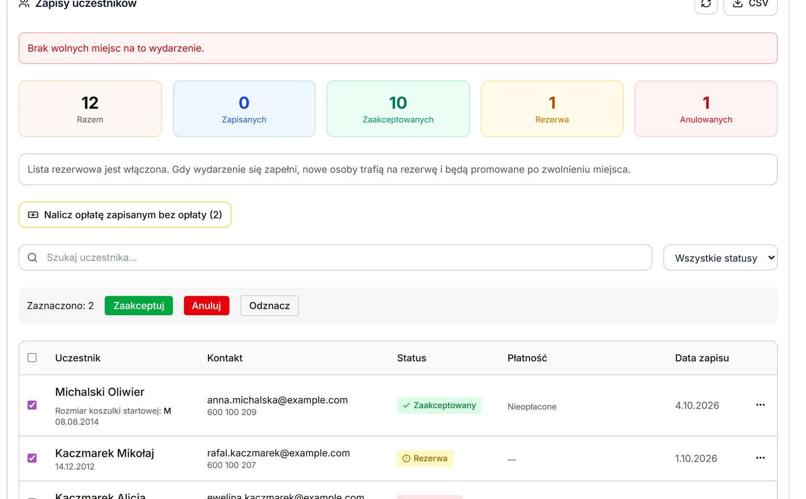806x499 pixels.
Task: Click the refresh icon next to CSV
Action: click(x=706, y=4)
